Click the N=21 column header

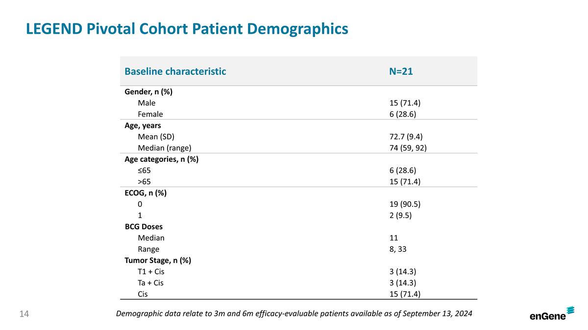pos(401,71)
